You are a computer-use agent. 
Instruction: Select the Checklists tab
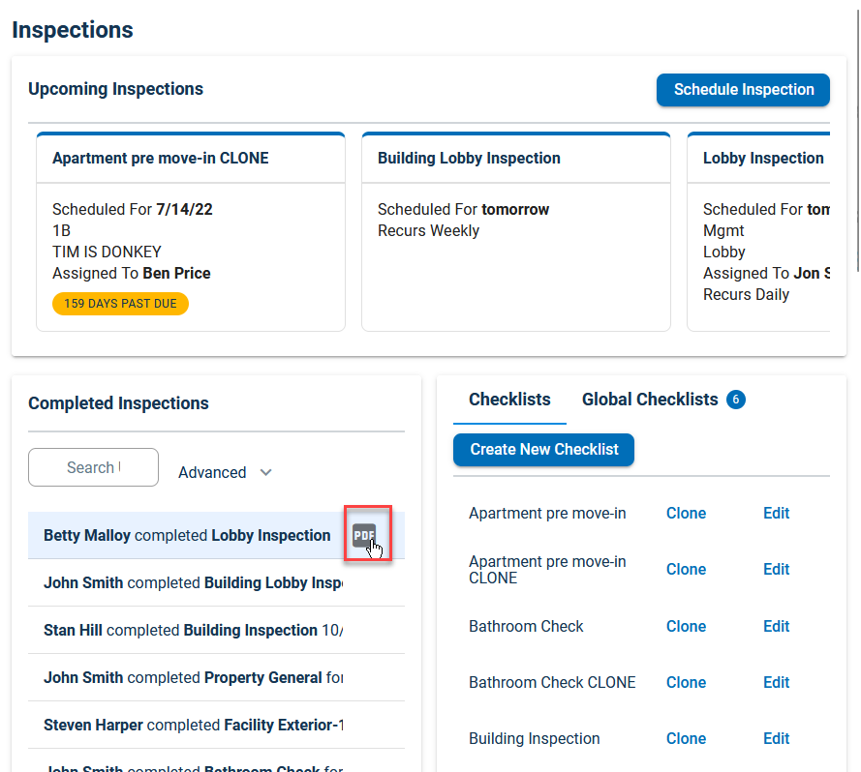(x=509, y=399)
